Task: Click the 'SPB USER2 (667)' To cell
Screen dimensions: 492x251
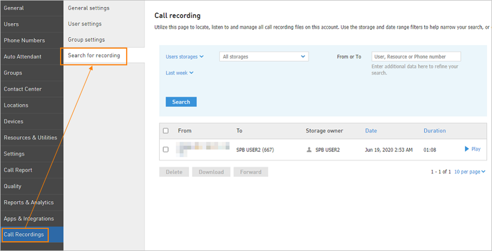Action: tap(255, 150)
